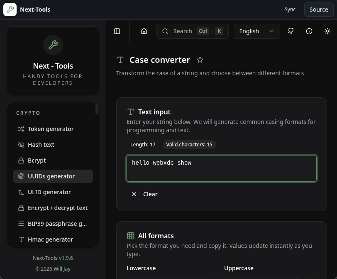Click the lock icon beside Bcrypt
Viewport: 337px width, 279px height.
point(21,160)
